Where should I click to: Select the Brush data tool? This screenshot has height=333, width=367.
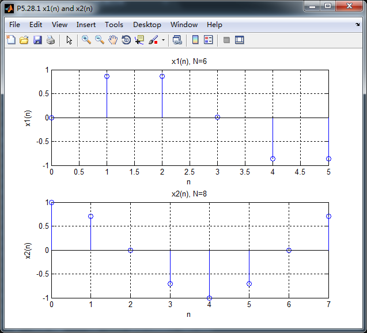pos(153,40)
